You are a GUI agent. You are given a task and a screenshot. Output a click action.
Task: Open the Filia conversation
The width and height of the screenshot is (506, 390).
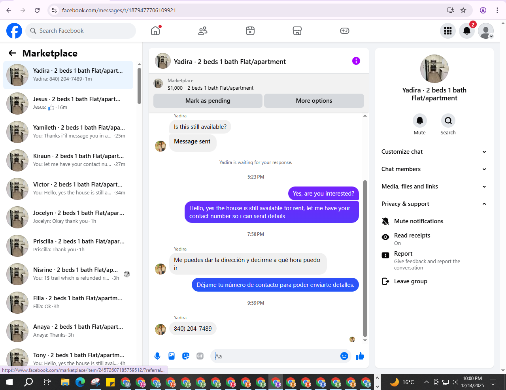[x=68, y=303]
